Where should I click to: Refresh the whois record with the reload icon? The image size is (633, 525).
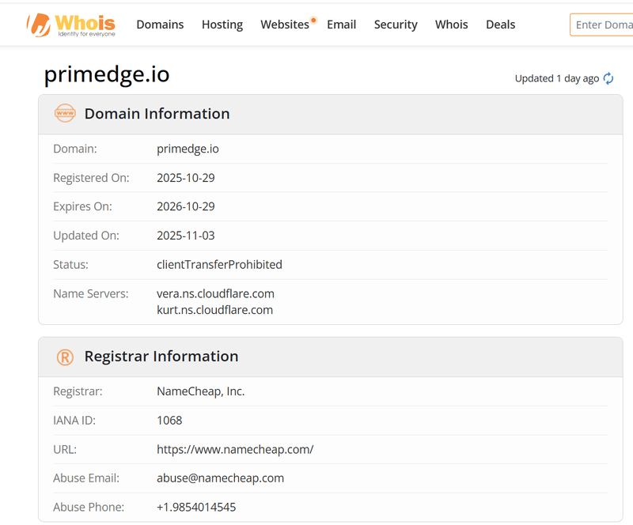608,78
